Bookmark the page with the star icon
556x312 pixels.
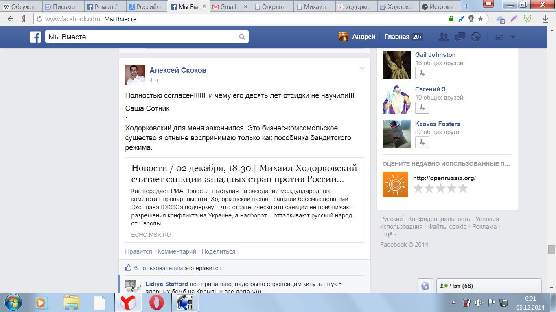pos(481,19)
